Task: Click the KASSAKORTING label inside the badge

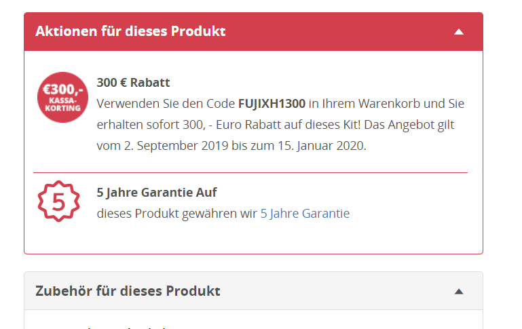Action: tap(62, 106)
